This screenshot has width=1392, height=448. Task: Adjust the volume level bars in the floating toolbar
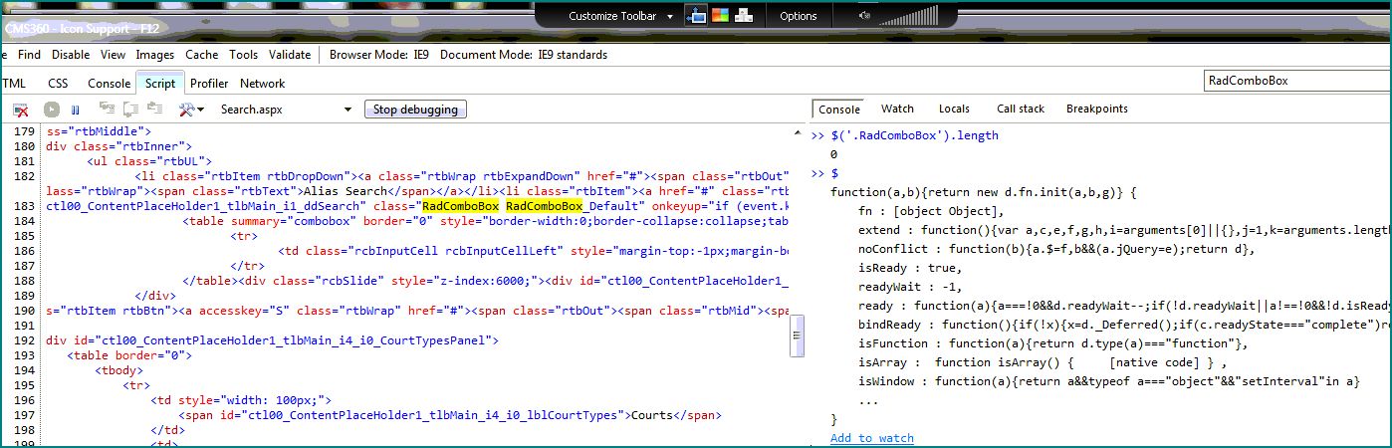(907, 16)
